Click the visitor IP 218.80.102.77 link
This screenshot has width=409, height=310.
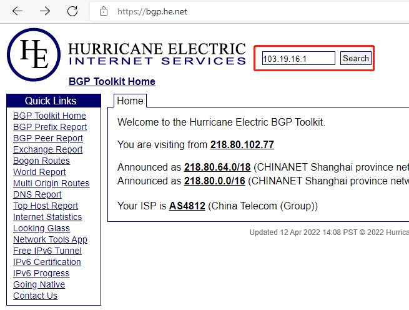tap(242, 144)
